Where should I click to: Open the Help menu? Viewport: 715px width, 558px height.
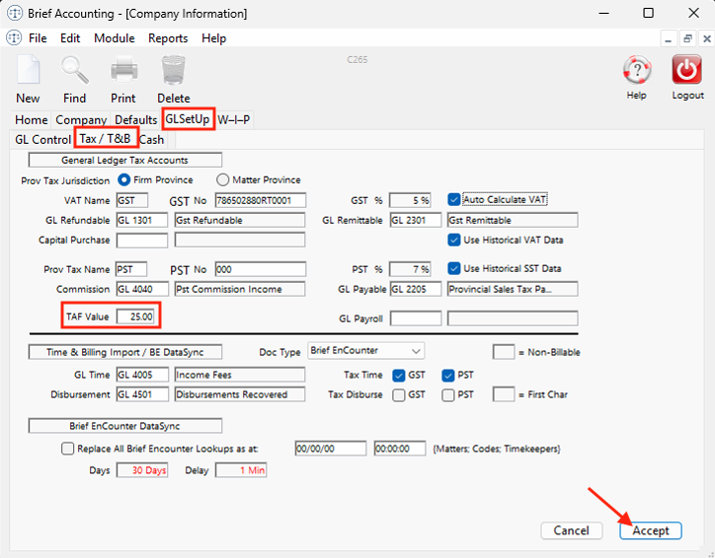[x=214, y=38]
